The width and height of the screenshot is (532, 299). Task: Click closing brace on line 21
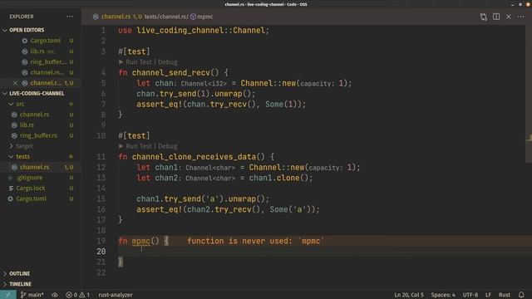[x=121, y=262]
